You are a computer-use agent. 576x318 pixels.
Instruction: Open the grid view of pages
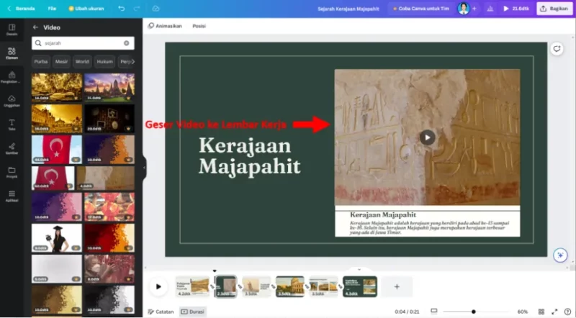click(541, 312)
